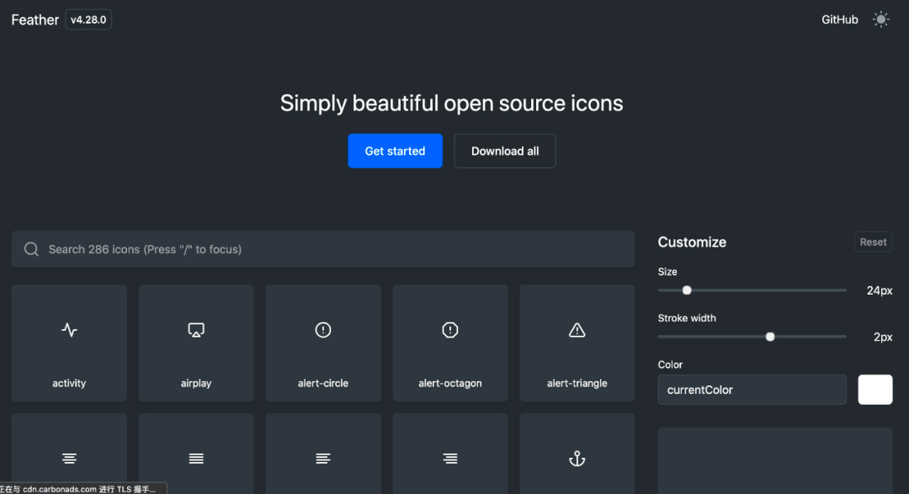Click the activity icon card
The height and width of the screenshot is (494, 909).
coord(69,343)
